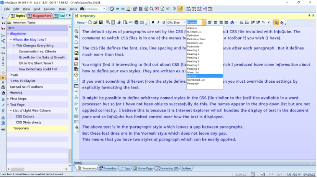The height and width of the screenshot is (178, 317).
Task: Apply superscript formatting
Action: tap(269, 23)
